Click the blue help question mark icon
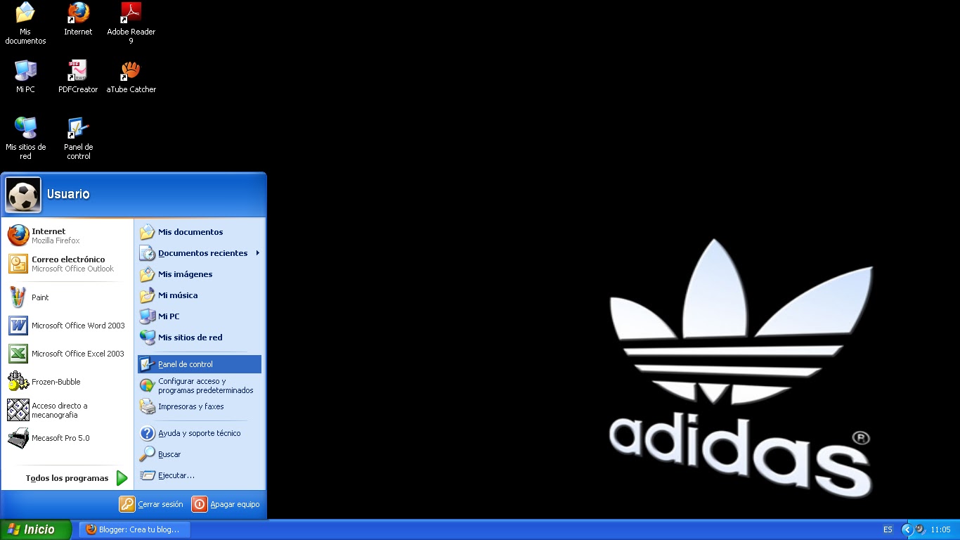Image resolution: width=960 pixels, height=540 pixels. tap(147, 433)
